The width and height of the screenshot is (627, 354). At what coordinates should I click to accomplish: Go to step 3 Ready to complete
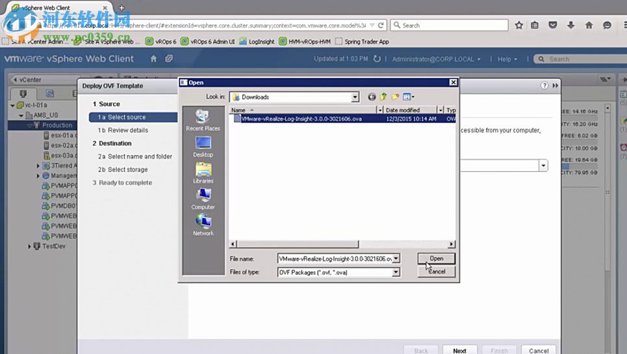tap(122, 183)
